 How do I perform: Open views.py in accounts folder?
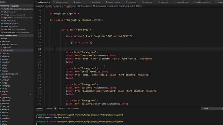click(x=17, y=71)
